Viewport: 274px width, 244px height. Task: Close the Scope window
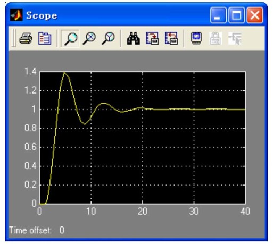click(x=255, y=15)
